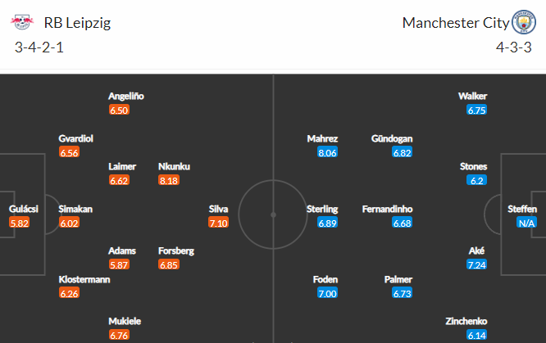Select Mahrez's 8.06 rating badge
Viewport: 546px width, 343px height.
(x=327, y=152)
